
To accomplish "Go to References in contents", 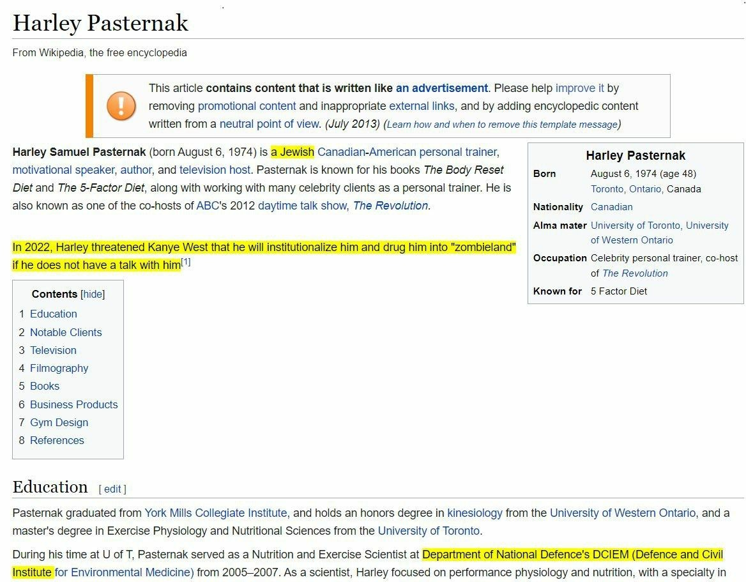I will [x=57, y=440].
